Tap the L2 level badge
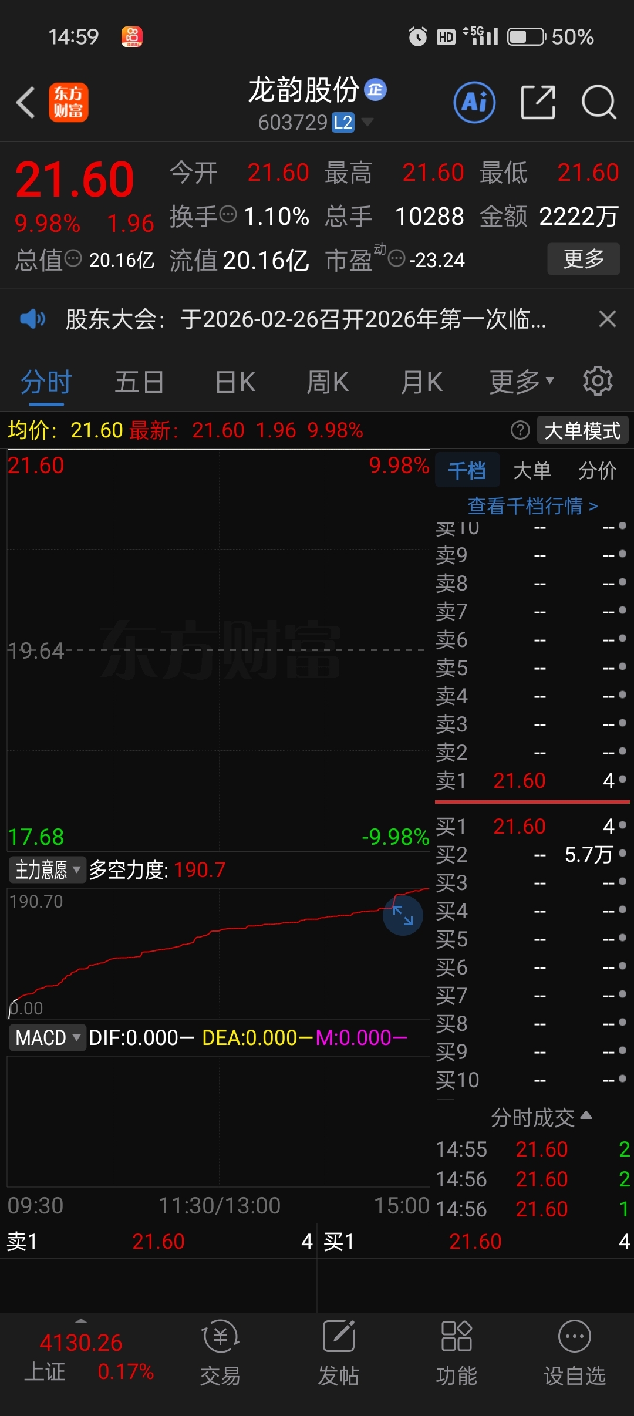The height and width of the screenshot is (1416, 634). point(343,123)
